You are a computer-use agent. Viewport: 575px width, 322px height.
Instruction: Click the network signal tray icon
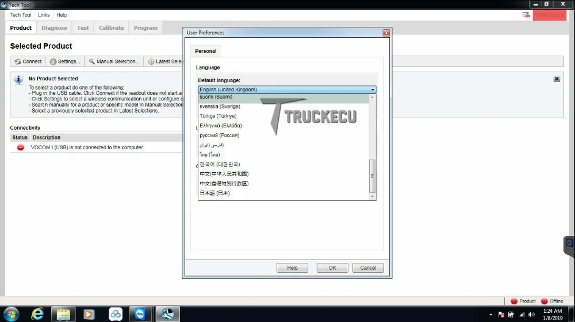point(521,315)
